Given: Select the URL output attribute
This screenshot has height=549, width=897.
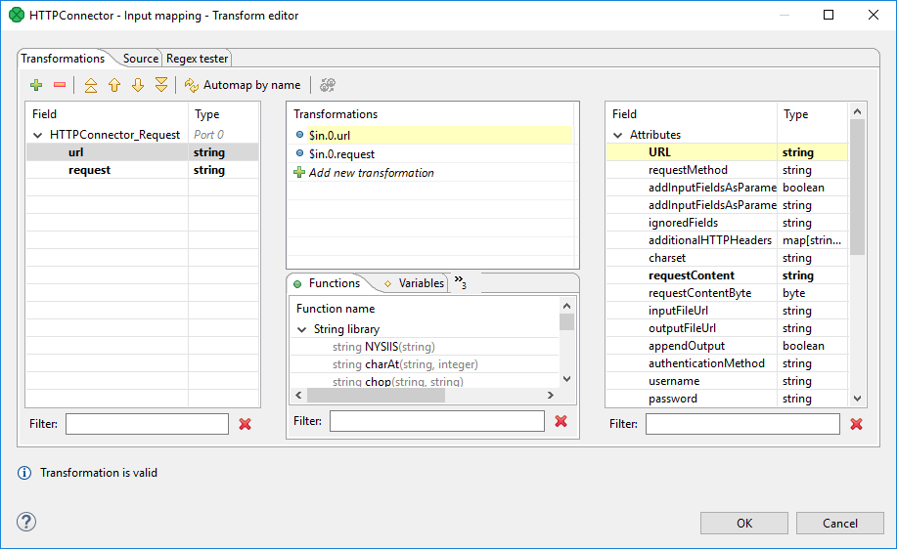Looking at the screenshot, I should click(x=727, y=152).
